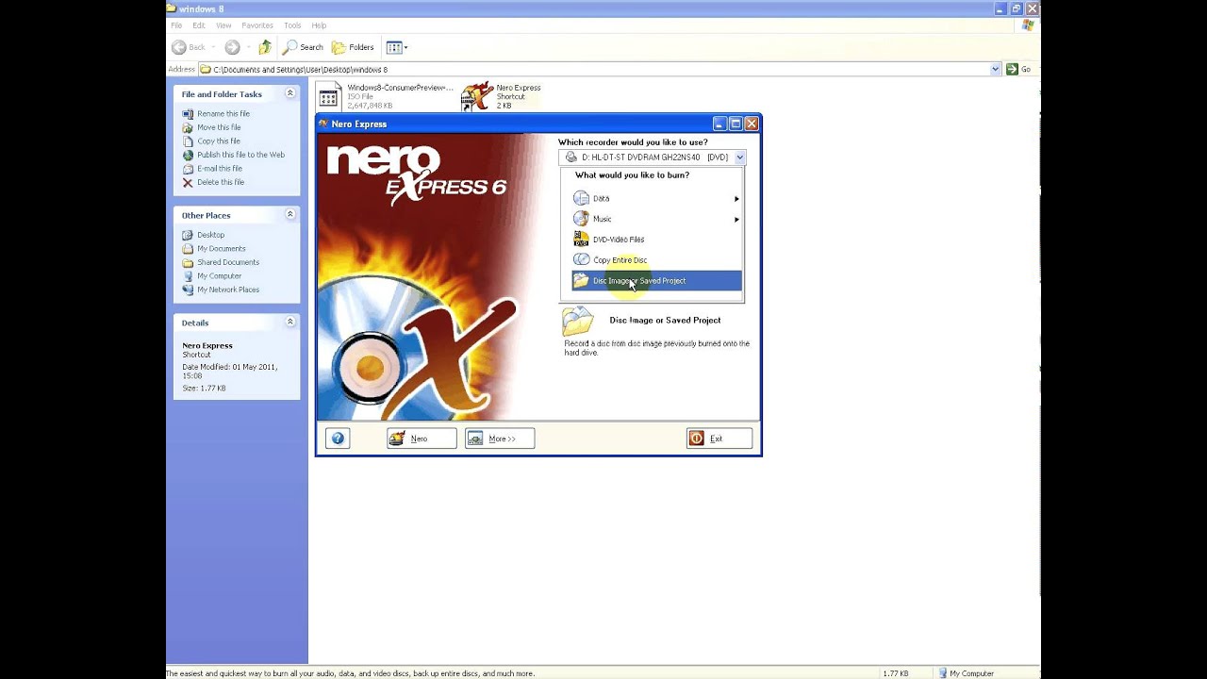
Task: Click Rename this file link
Action: 223,113
